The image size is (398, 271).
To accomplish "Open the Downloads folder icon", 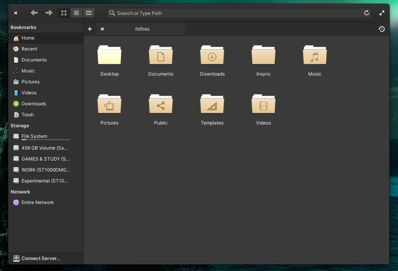I will [212, 55].
